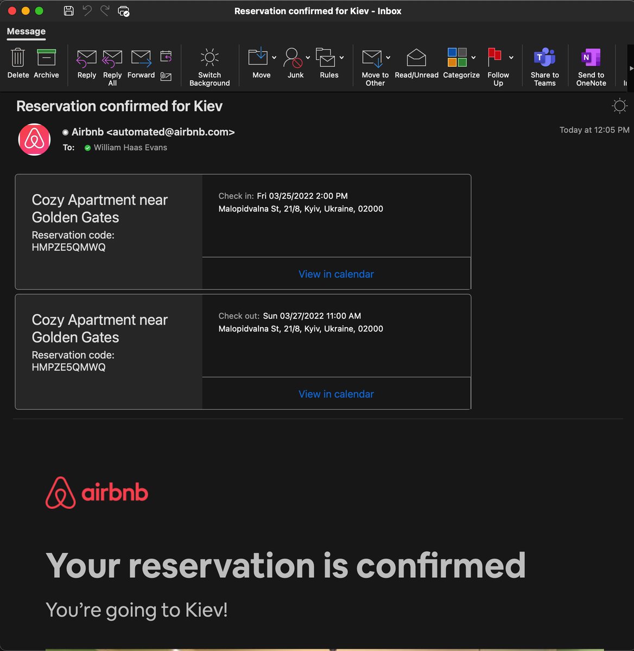Open the Junk dropdown arrow

(308, 58)
